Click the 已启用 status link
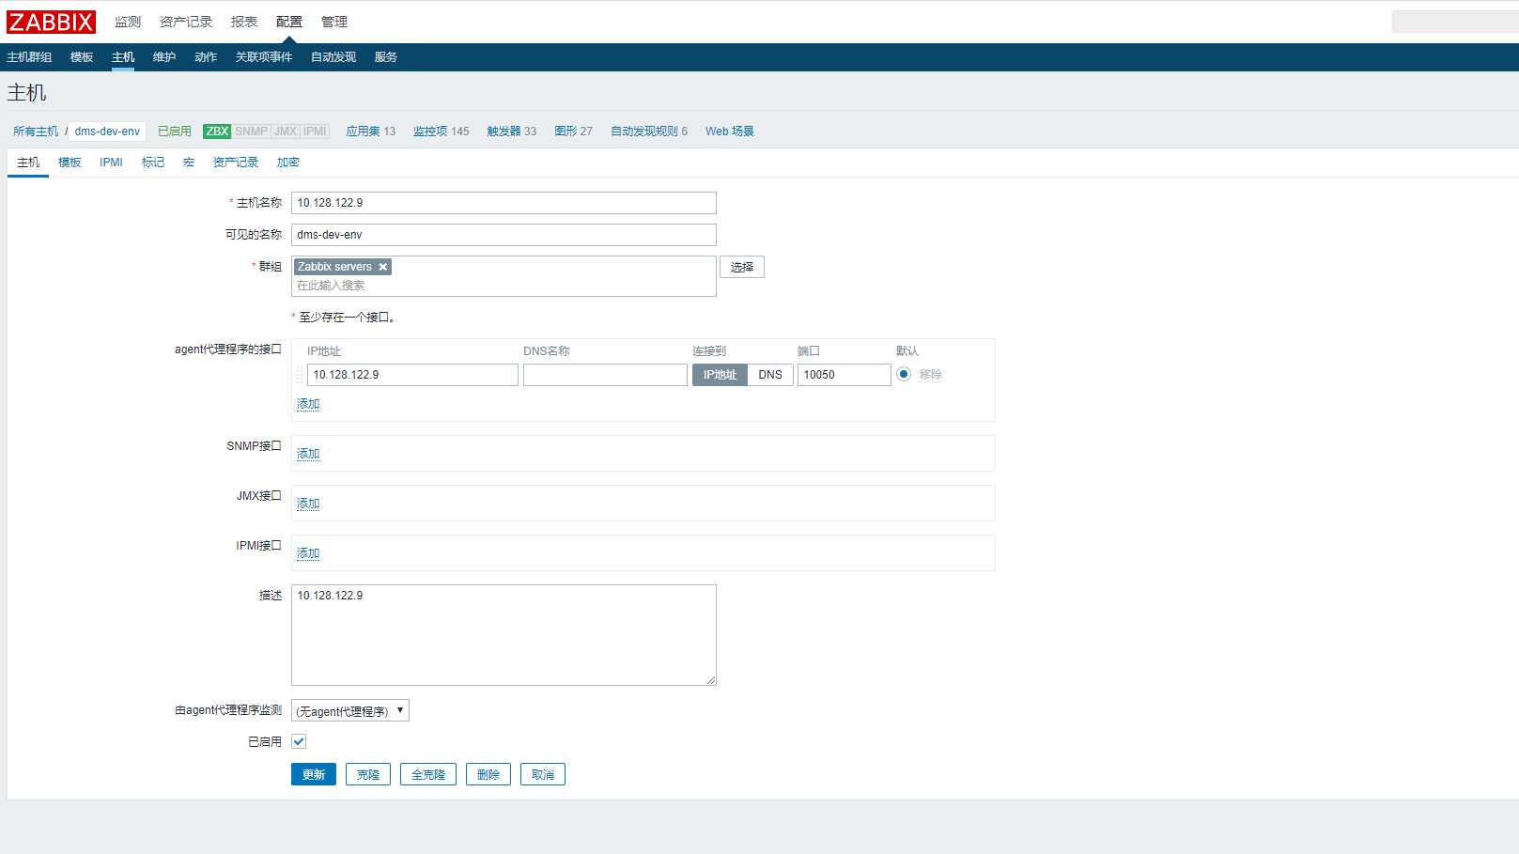The image size is (1519, 854). click(x=175, y=132)
